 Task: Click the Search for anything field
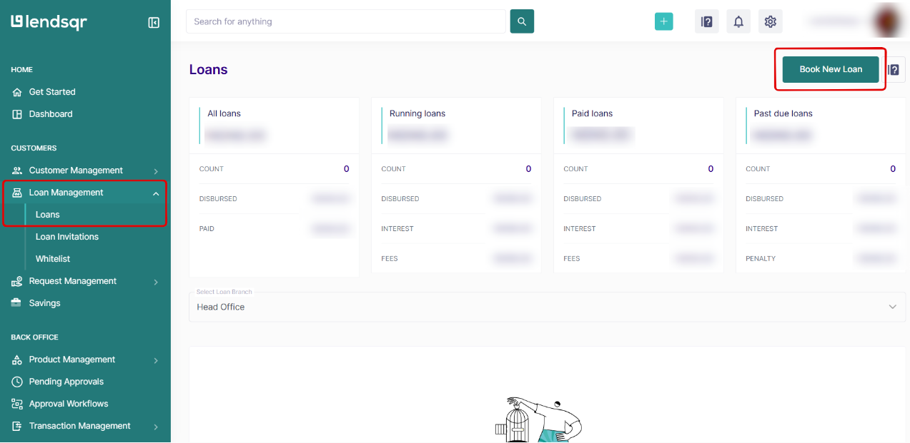pos(345,21)
